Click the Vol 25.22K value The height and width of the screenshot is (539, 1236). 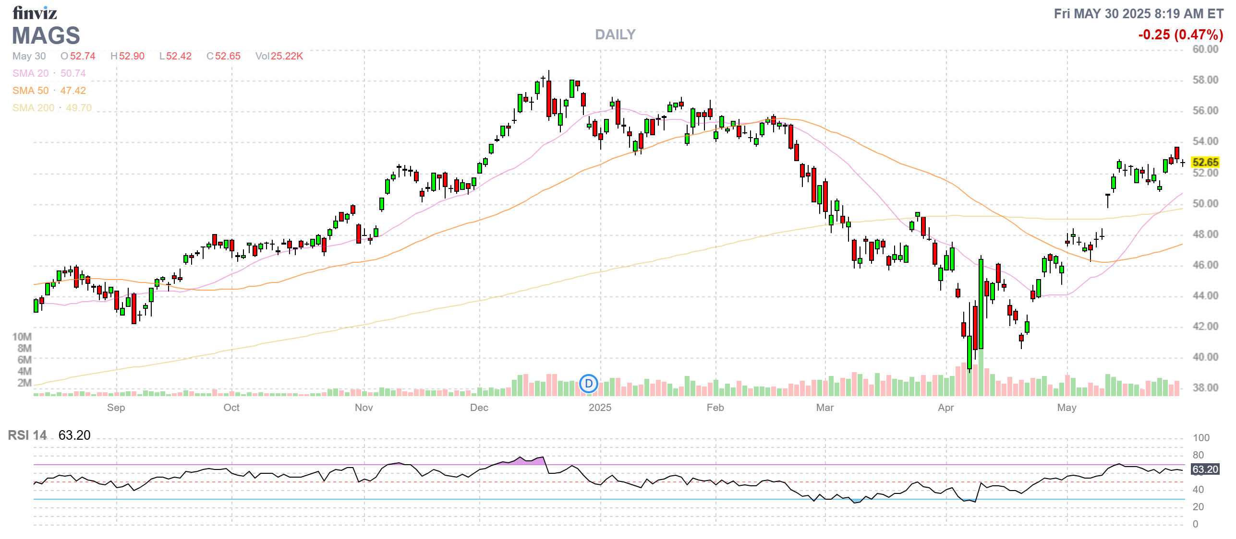click(279, 56)
